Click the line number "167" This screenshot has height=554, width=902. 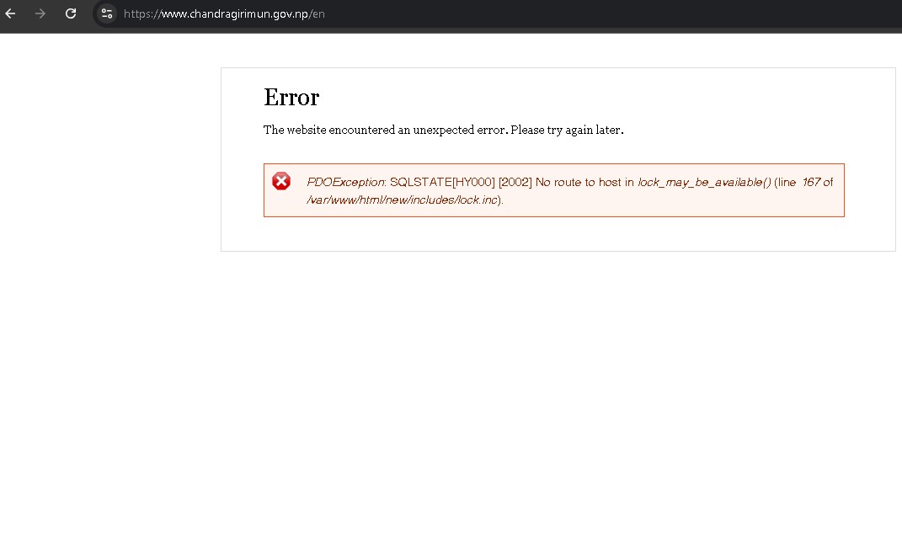coord(811,182)
